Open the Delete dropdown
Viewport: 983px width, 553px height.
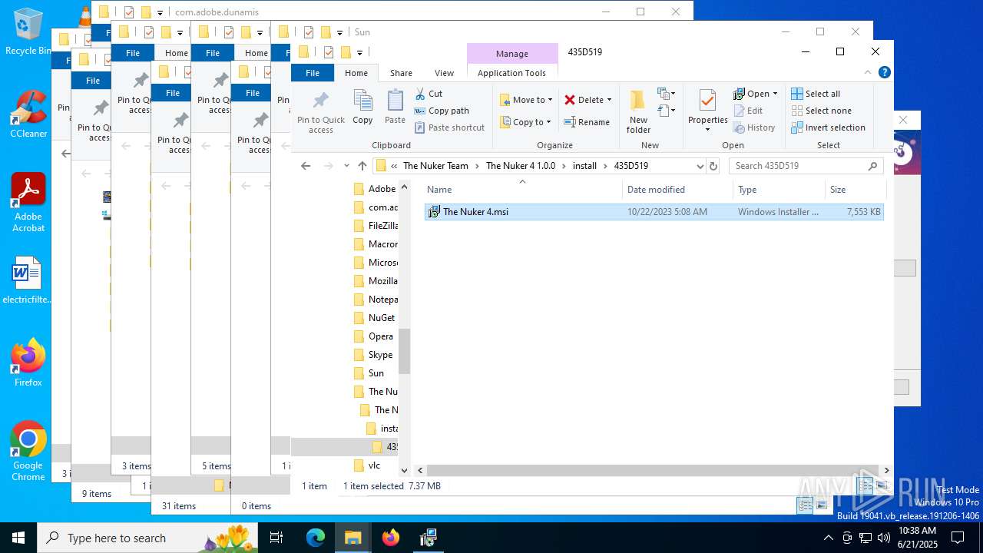587,100
